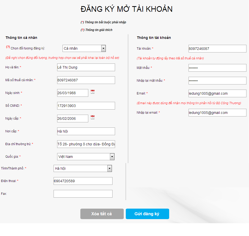Viewport: 249px width, 236px height.
Task: Focus the Nơi cấp field
Action: pyautogui.click(x=86, y=131)
